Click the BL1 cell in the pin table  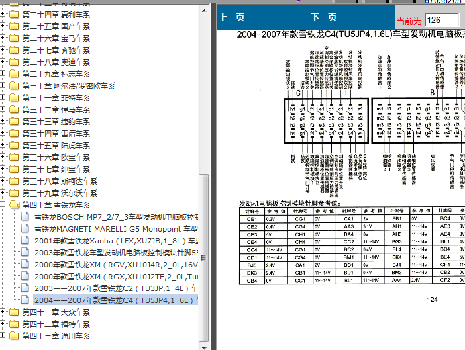click(348, 280)
